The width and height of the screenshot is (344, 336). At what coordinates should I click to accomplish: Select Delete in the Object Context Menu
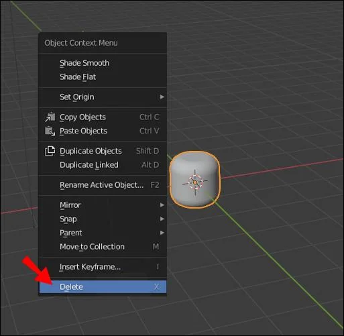[x=103, y=287]
